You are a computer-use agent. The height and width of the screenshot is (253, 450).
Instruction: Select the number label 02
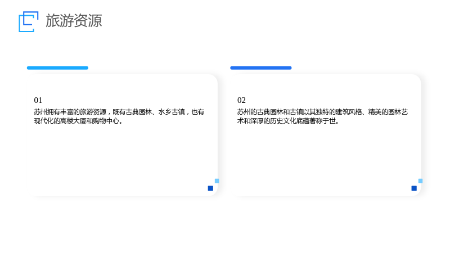coord(241,100)
